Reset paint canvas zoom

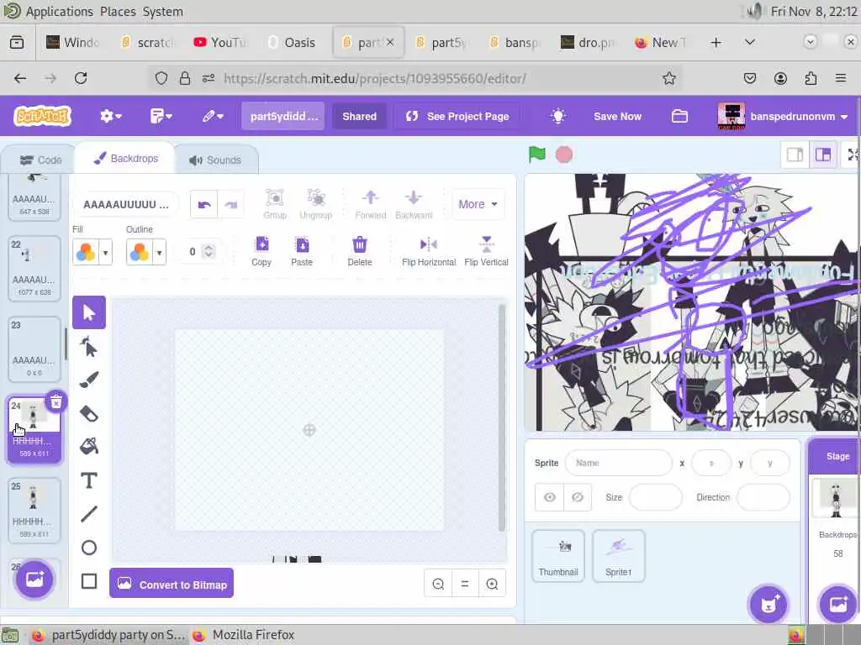click(464, 585)
